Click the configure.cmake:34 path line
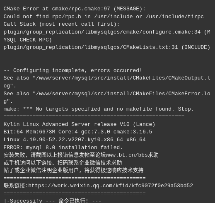This screenshot has width=215, height=203. coord(107,32)
